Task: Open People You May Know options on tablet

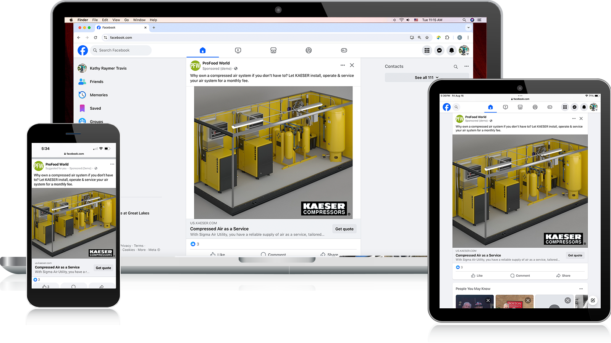Action: pos(581,289)
